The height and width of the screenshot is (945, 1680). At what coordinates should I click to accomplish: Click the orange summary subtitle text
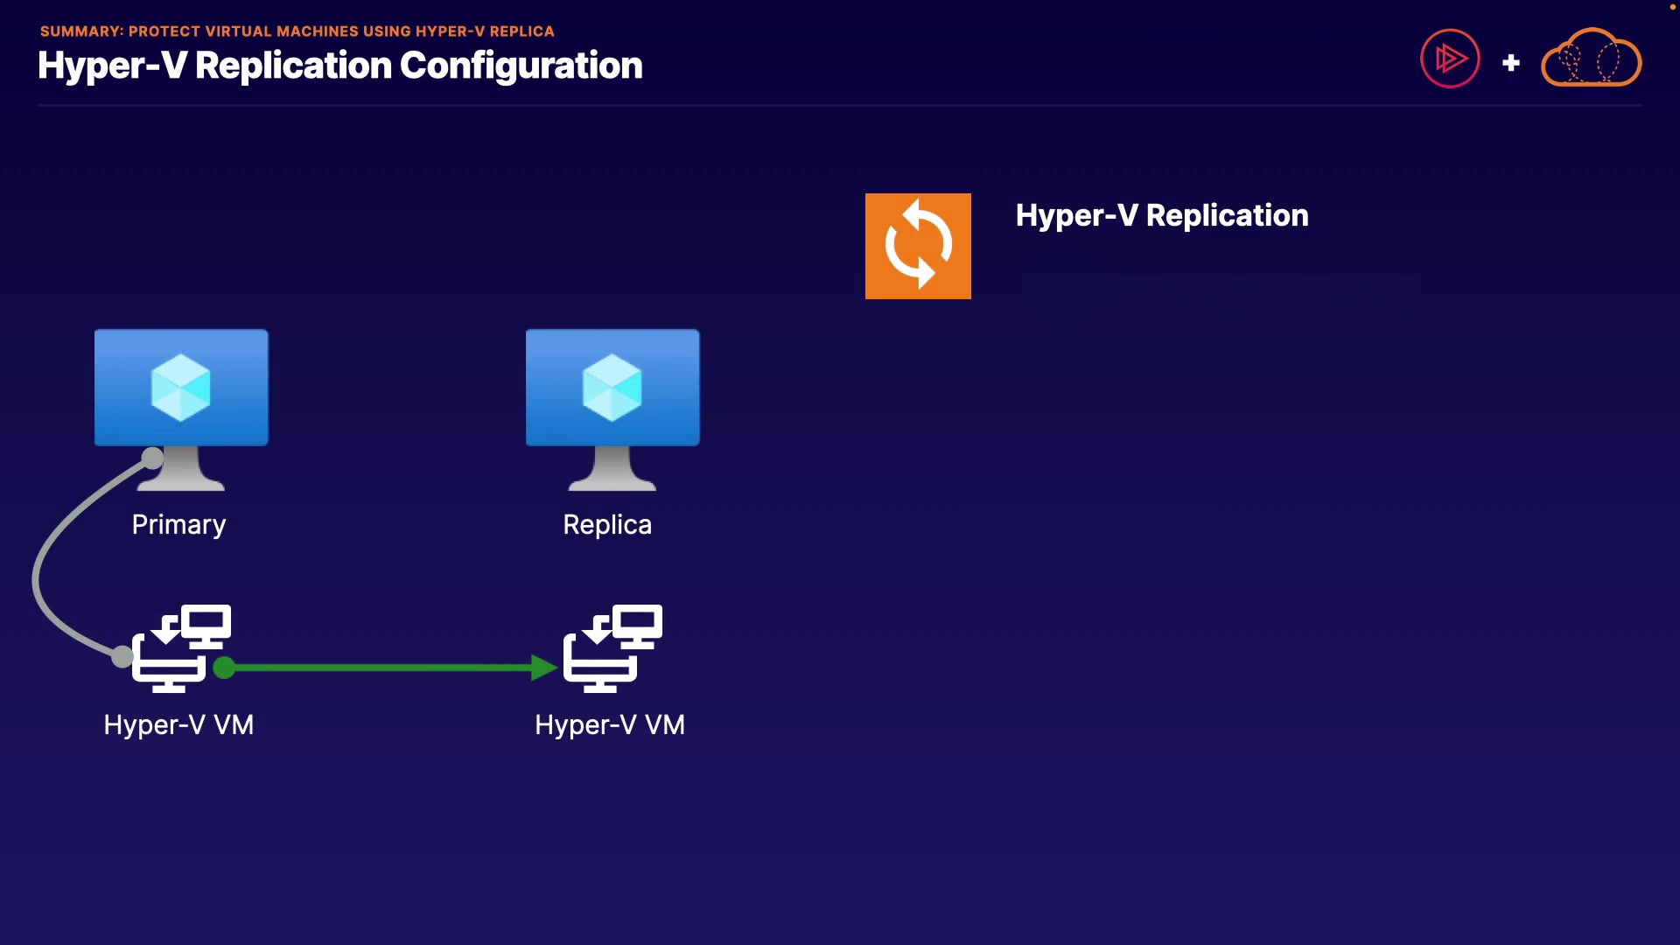(297, 31)
